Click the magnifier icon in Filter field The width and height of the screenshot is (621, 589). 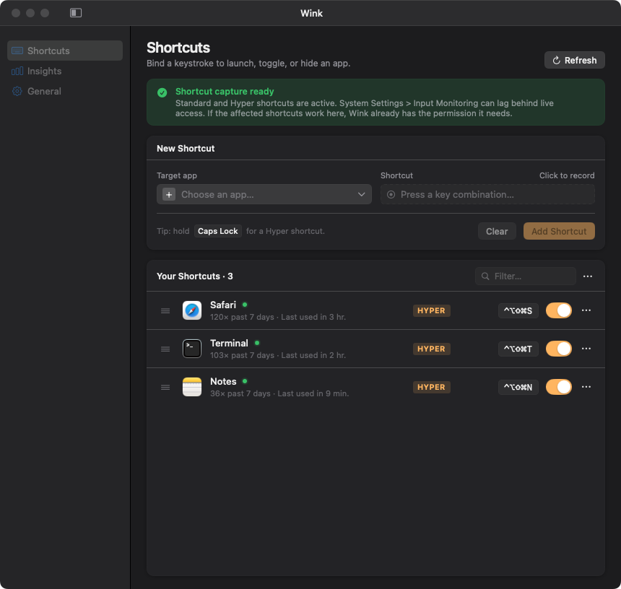click(x=485, y=276)
